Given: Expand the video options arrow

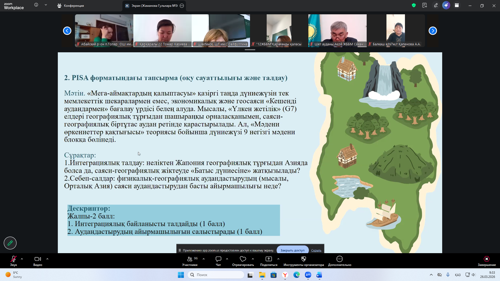Looking at the screenshot, I should (x=47, y=259).
